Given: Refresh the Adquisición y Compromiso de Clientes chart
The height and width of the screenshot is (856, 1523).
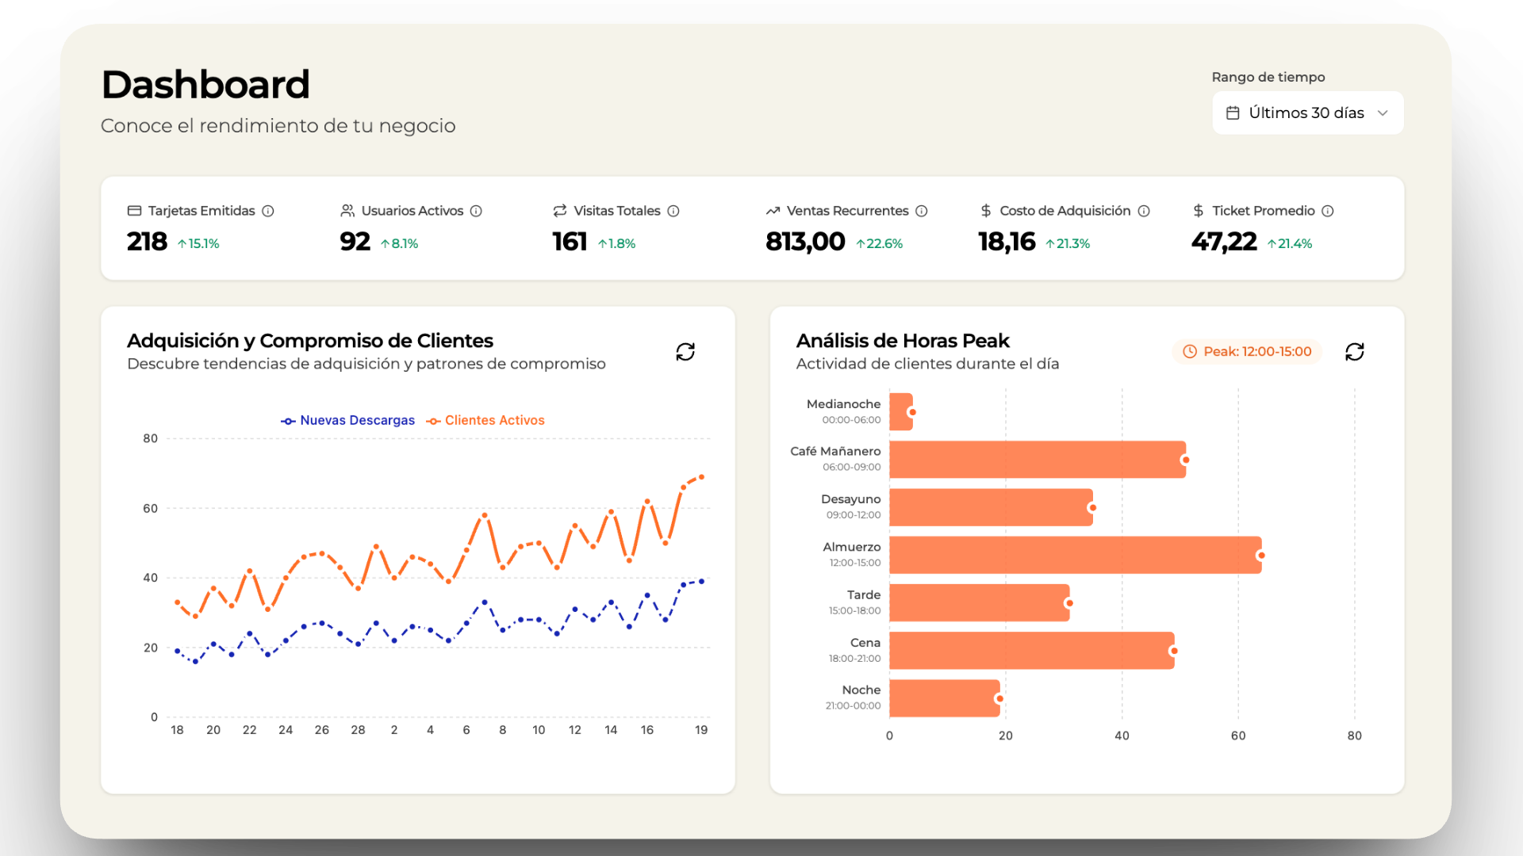Looking at the screenshot, I should tap(685, 351).
